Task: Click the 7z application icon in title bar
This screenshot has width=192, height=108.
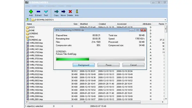Action: 27,2
